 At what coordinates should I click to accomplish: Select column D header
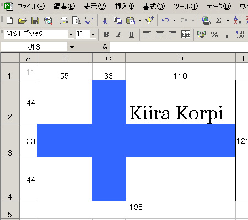181,58
